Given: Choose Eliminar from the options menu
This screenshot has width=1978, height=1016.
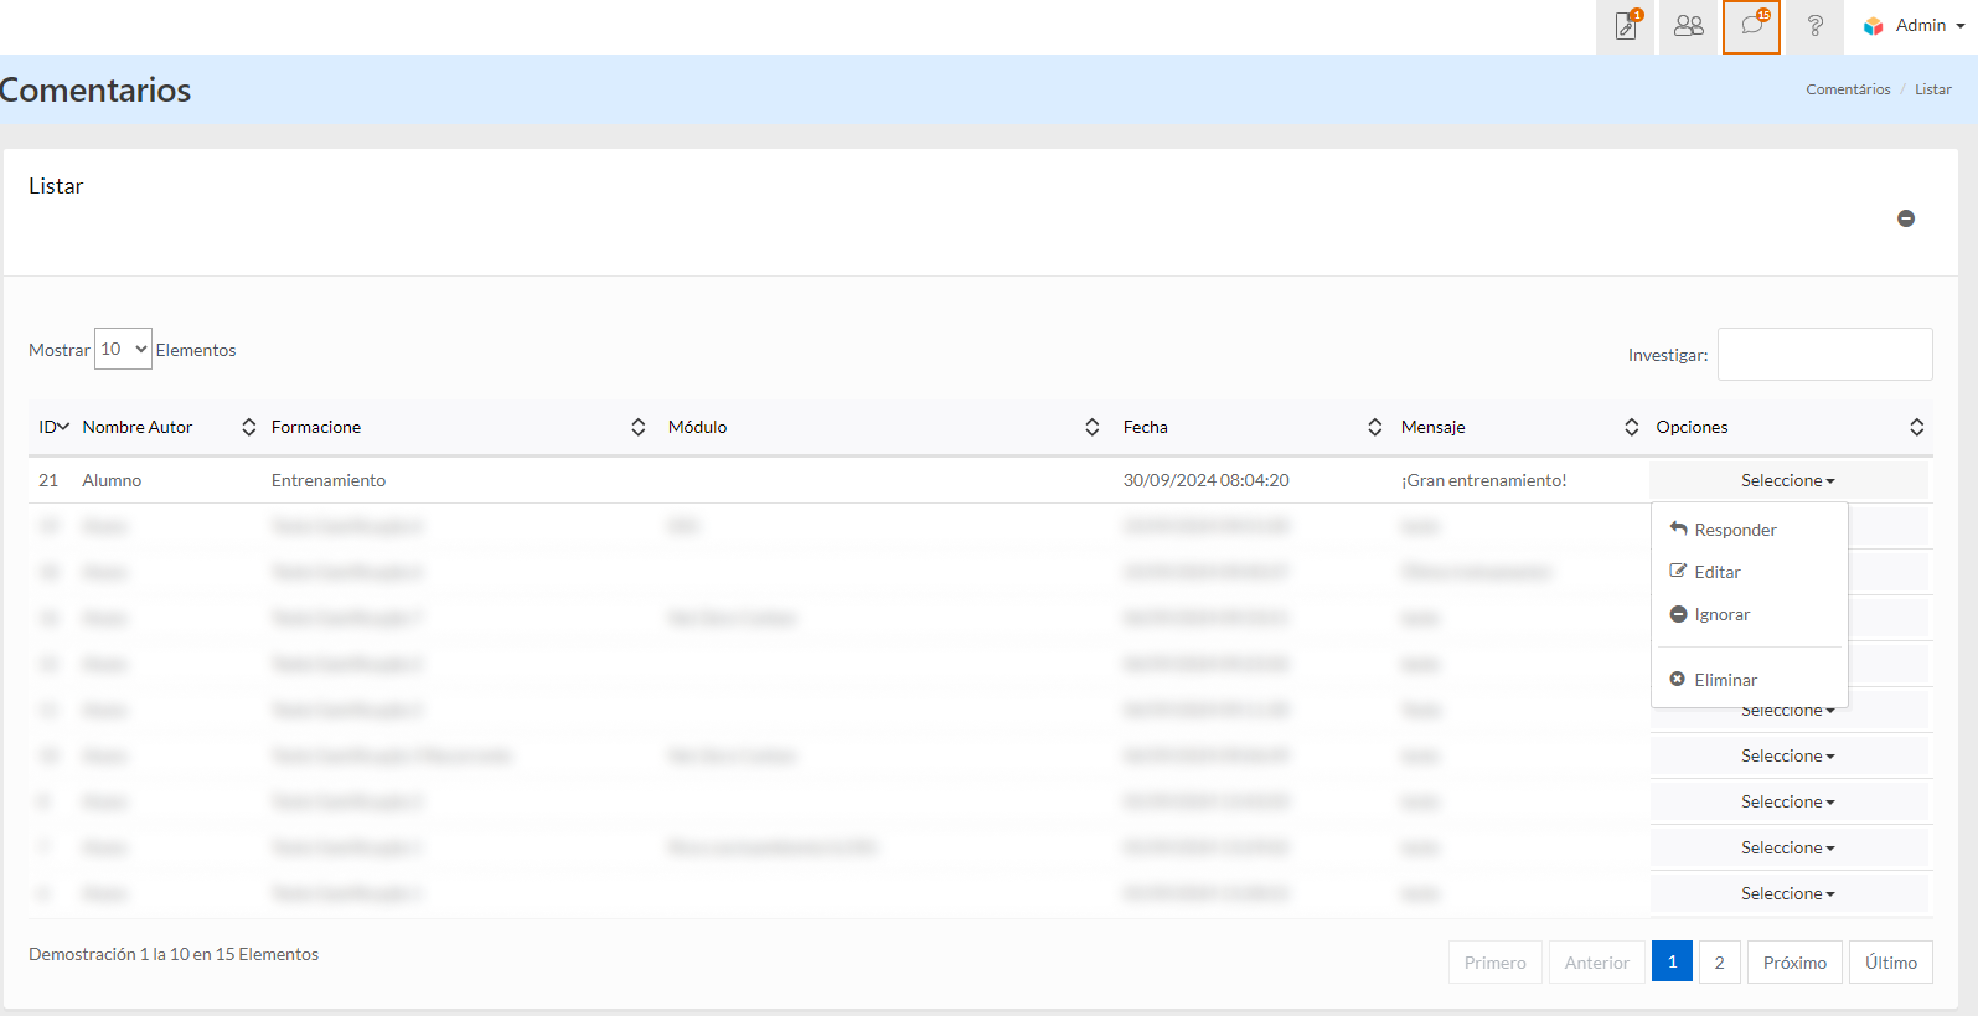Looking at the screenshot, I should coord(1724,680).
